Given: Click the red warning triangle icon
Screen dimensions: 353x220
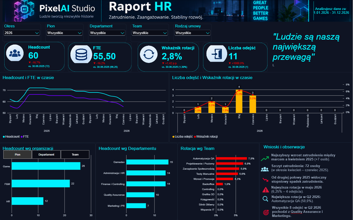Looking at the screenshot, I should click(x=266, y=190).
